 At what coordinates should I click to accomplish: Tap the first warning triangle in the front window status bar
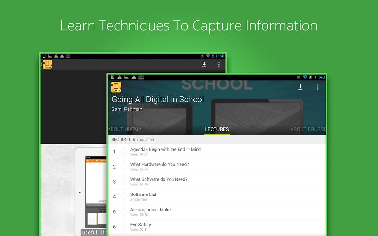(120, 77)
